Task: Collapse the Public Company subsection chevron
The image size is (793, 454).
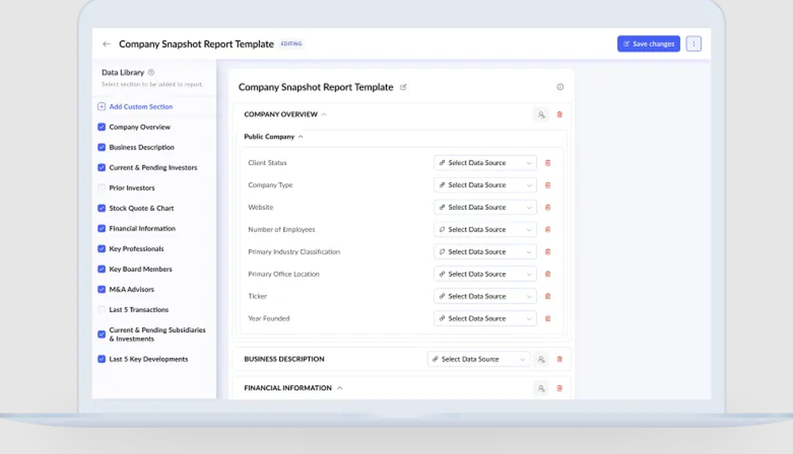Action: [301, 136]
